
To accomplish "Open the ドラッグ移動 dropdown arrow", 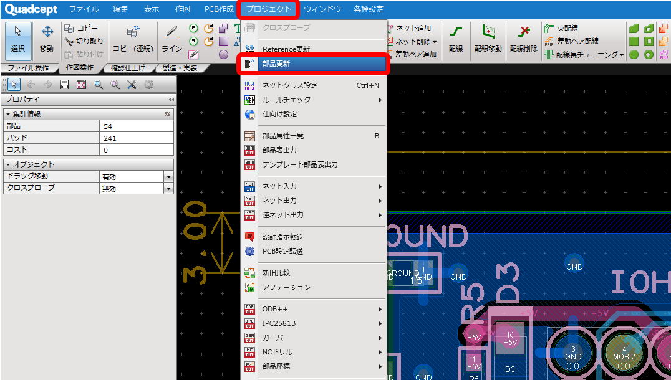I will (168, 176).
